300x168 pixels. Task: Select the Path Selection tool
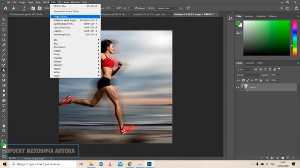point(4,116)
